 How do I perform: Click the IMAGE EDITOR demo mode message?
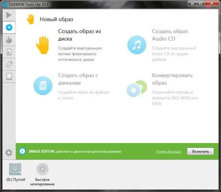tap(75, 151)
